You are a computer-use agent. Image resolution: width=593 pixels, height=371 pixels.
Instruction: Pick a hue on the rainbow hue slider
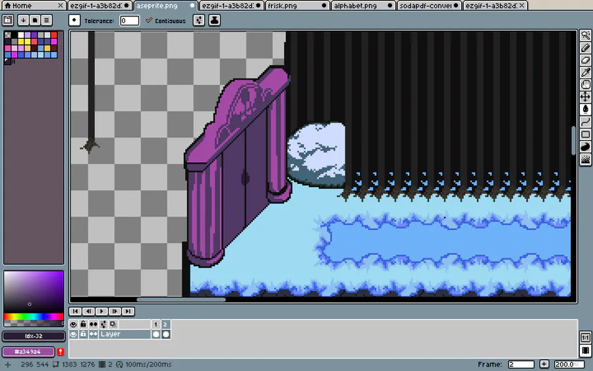(34, 316)
